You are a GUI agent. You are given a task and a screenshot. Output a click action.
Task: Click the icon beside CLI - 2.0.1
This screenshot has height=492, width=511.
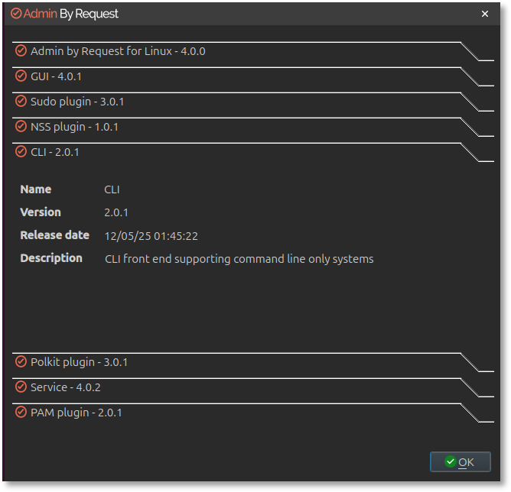tap(21, 152)
